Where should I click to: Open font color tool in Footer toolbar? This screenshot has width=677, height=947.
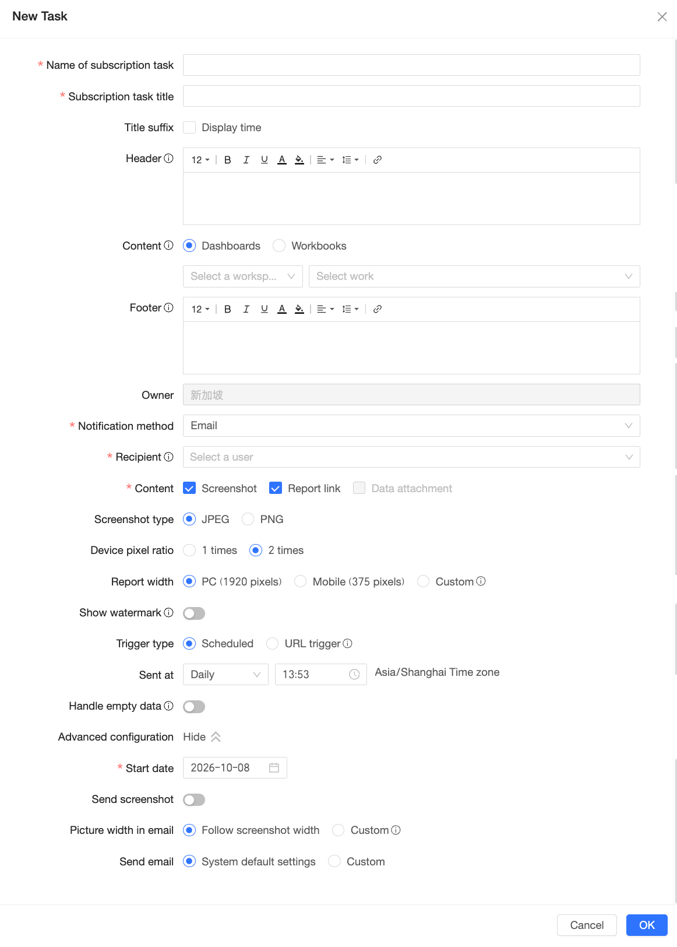(x=282, y=309)
